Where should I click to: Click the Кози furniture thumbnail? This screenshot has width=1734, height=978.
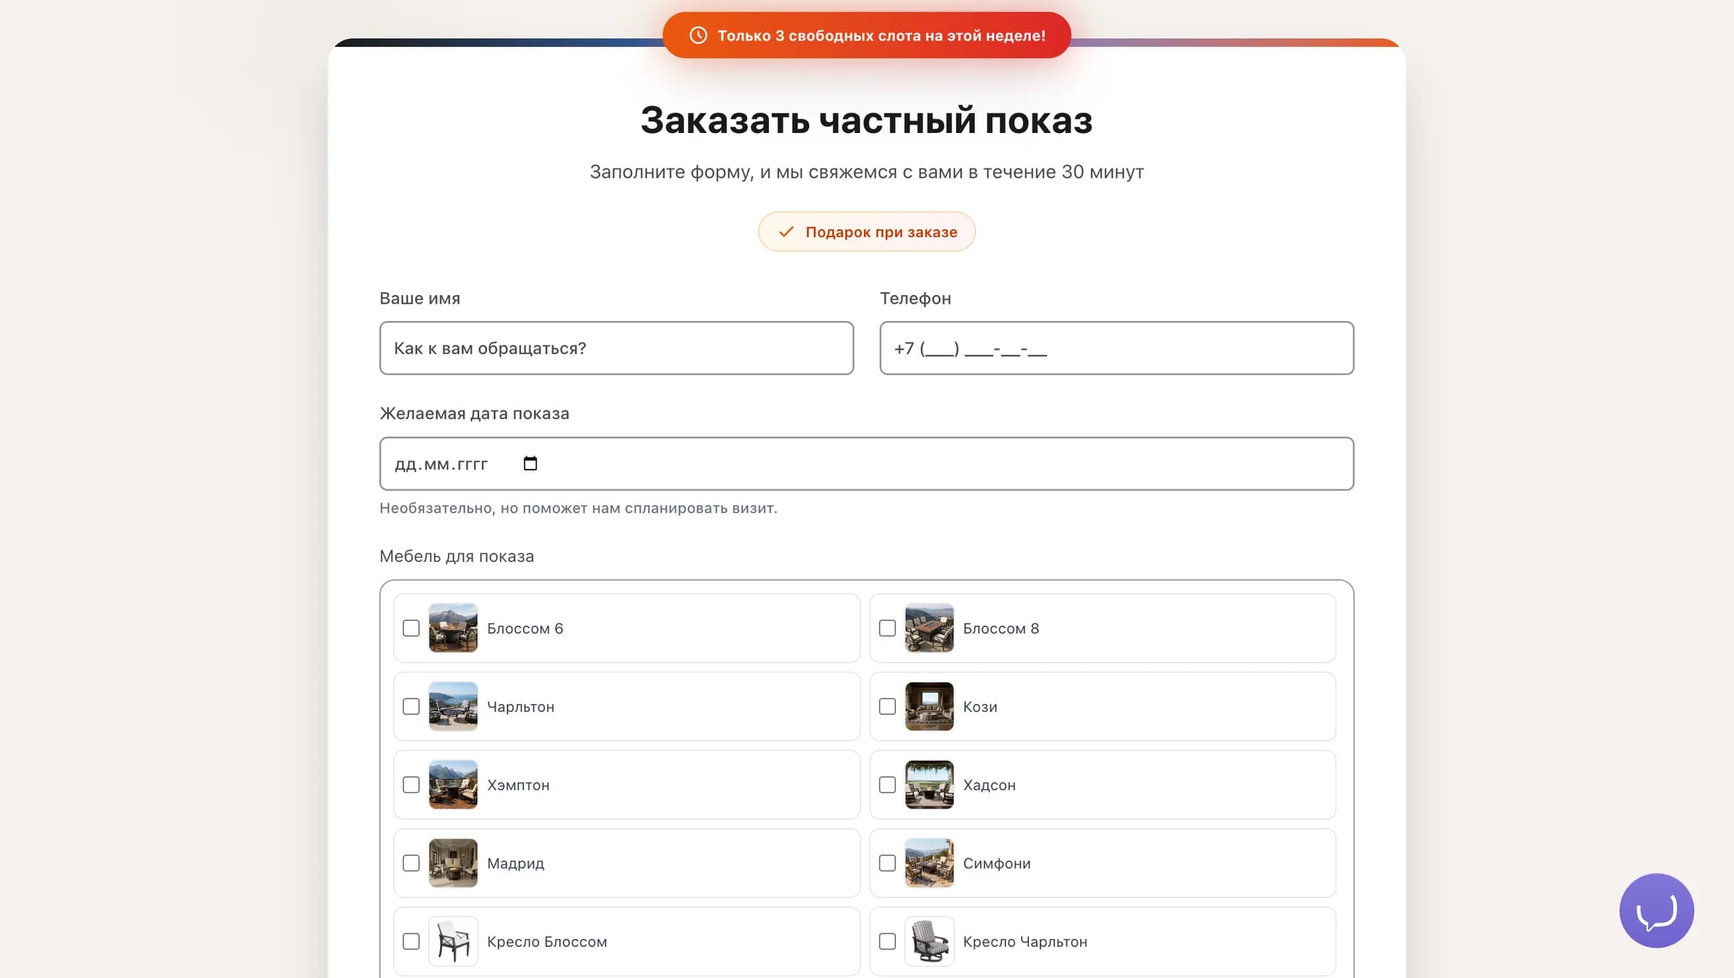click(x=929, y=706)
